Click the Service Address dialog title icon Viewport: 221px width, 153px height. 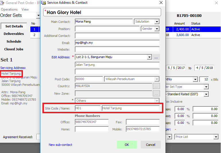pyautogui.click(x=44, y=3)
